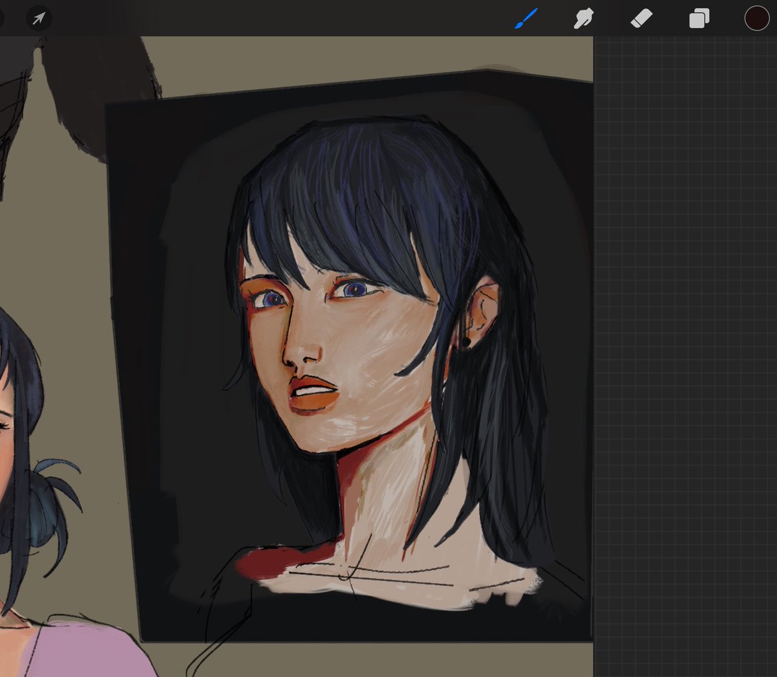The image size is (777, 677).
Task: Select the Transform arrow tool
Action: click(x=39, y=18)
